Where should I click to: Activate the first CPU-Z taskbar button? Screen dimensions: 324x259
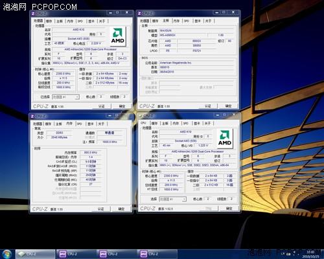pos(35,254)
